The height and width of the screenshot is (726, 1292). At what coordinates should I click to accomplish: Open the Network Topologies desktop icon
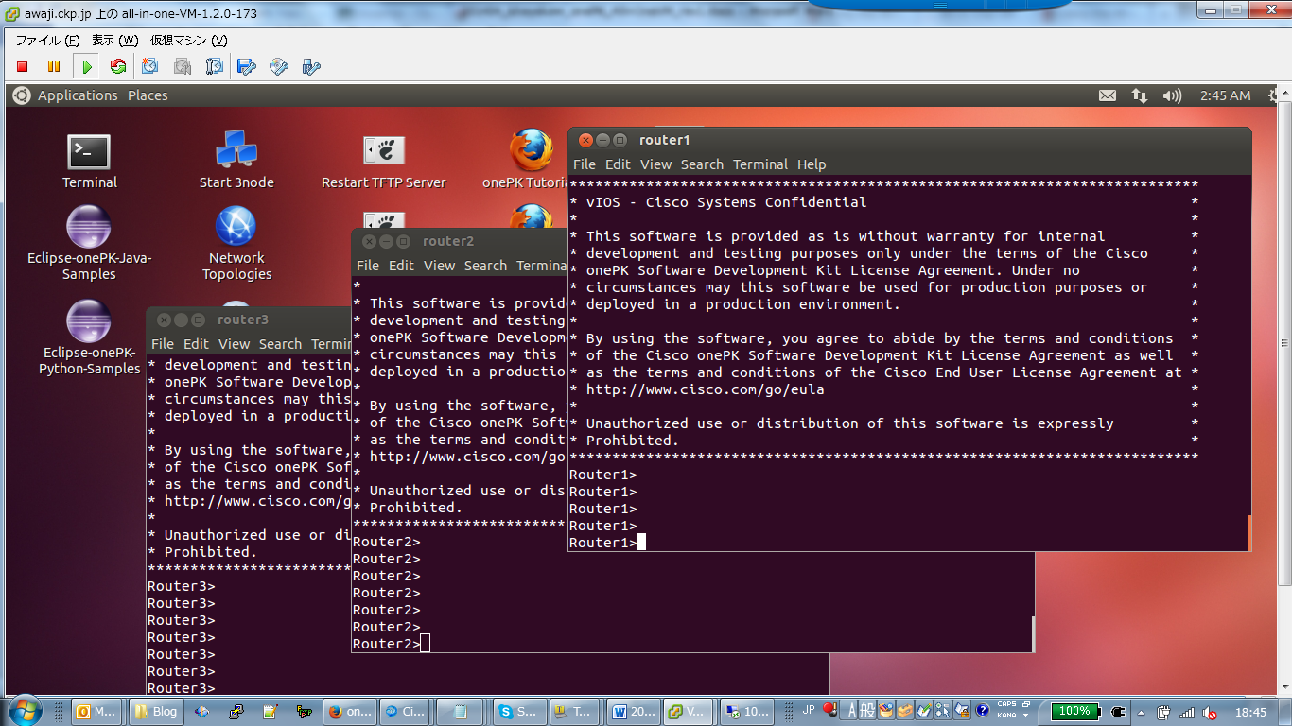point(236,227)
